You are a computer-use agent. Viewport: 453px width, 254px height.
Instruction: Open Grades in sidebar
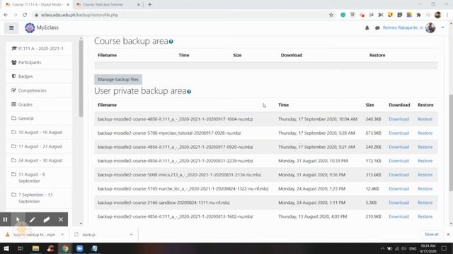[x=39, y=104]
